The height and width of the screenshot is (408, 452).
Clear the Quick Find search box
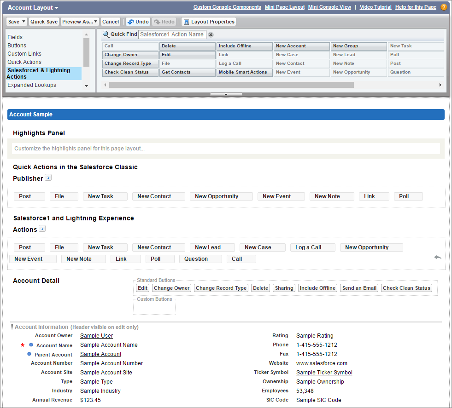coord(211,34)
